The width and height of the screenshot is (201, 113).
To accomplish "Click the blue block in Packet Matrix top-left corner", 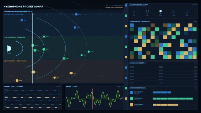I will pyautogui.click(x=132, y=25).
